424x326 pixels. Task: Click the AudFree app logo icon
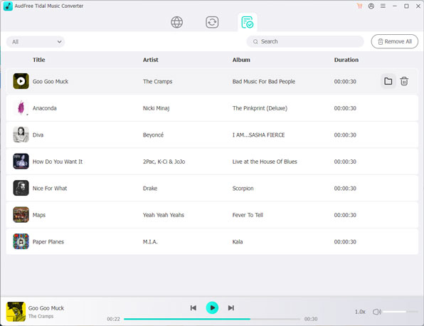[8, 6]
